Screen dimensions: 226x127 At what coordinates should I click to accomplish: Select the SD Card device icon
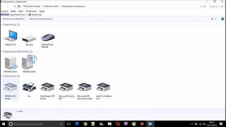click(29, 39)
